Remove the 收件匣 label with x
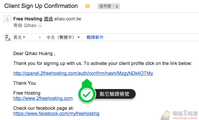199x120 pixels. pos(117,6)
